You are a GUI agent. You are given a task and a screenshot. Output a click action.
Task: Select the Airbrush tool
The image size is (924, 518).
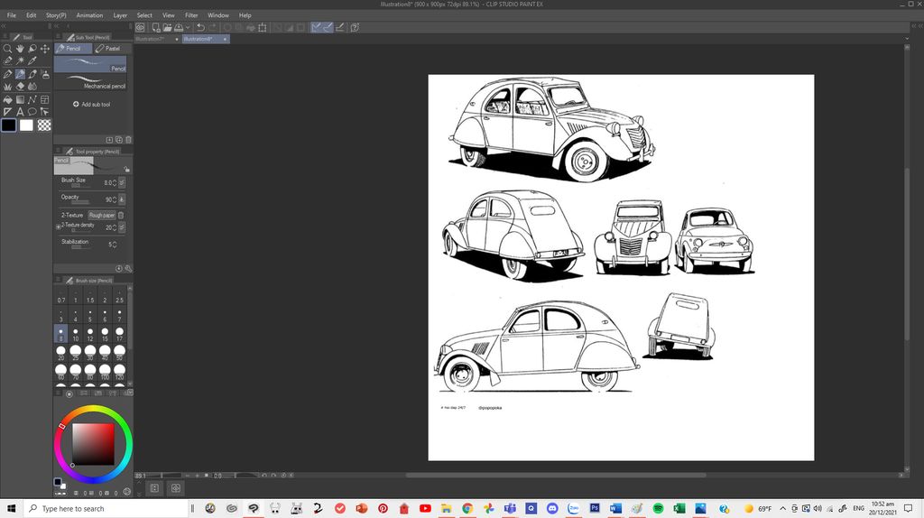point(45,74)
